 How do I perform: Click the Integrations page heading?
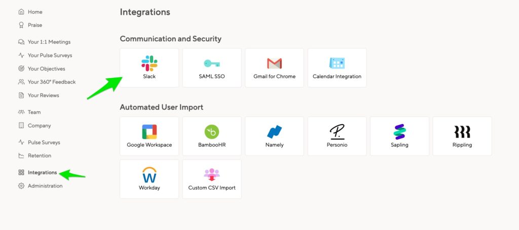point(145,12)
